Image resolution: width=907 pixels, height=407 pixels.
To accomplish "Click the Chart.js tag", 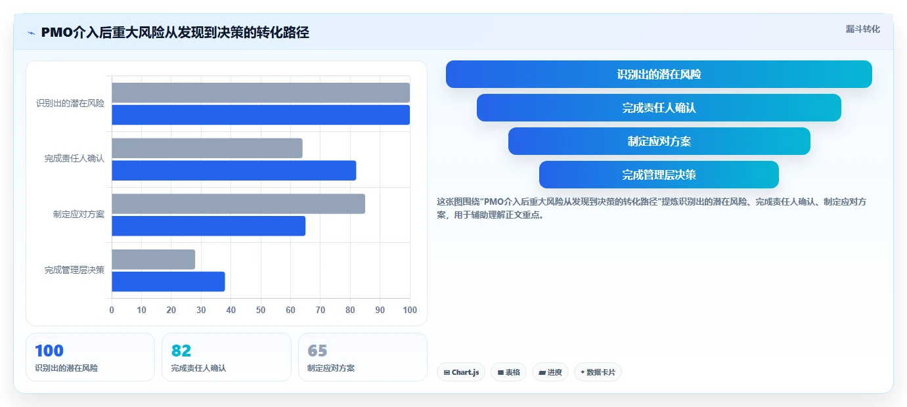I will click(x=461, y=372).
